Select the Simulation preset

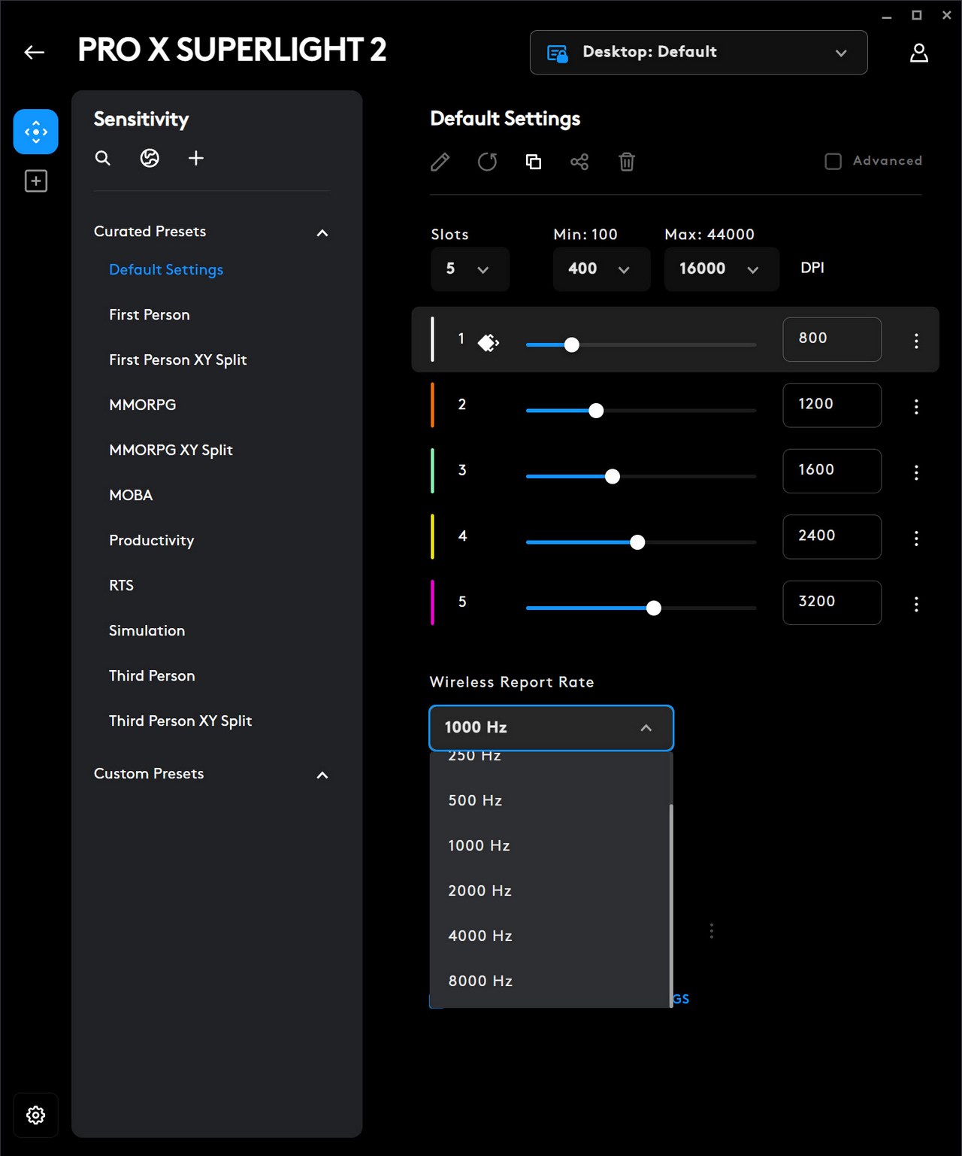[x=147, y=630]
